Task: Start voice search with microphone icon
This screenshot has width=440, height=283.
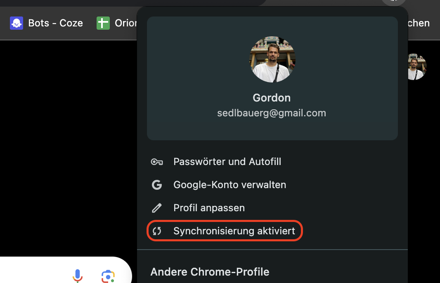Action: tap(77, 276)
